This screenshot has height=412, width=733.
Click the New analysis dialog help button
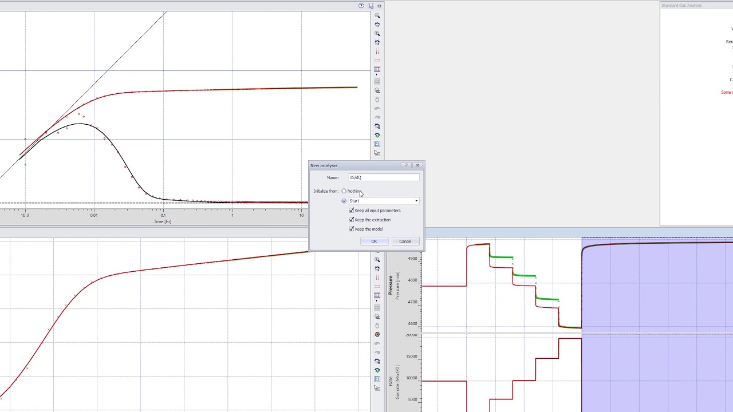[406, 165]
